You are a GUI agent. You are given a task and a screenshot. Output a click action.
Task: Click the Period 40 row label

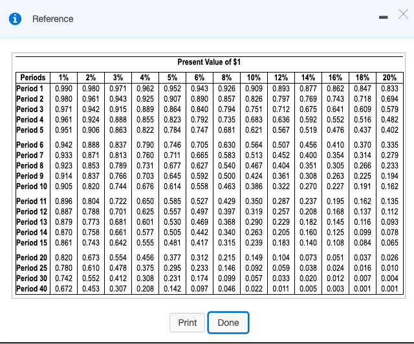point(32,288)
